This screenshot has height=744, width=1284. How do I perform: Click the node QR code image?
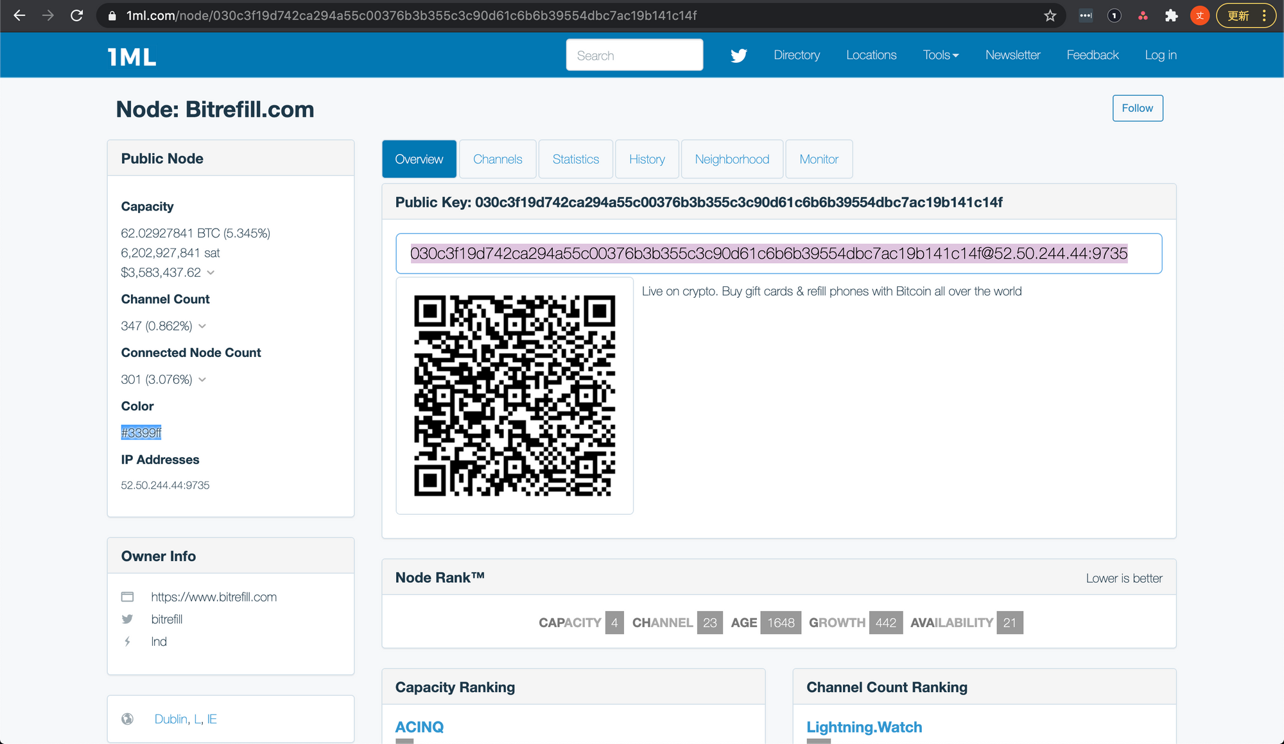click(x=514, y=395)
